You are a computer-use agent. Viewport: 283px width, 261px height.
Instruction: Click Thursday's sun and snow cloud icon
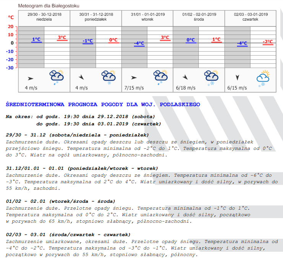tap(263, 78)
